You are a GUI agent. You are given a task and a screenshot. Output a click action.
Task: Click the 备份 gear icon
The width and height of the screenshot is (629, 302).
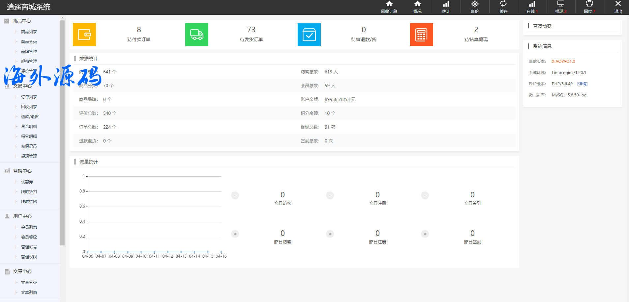[475, 4]
